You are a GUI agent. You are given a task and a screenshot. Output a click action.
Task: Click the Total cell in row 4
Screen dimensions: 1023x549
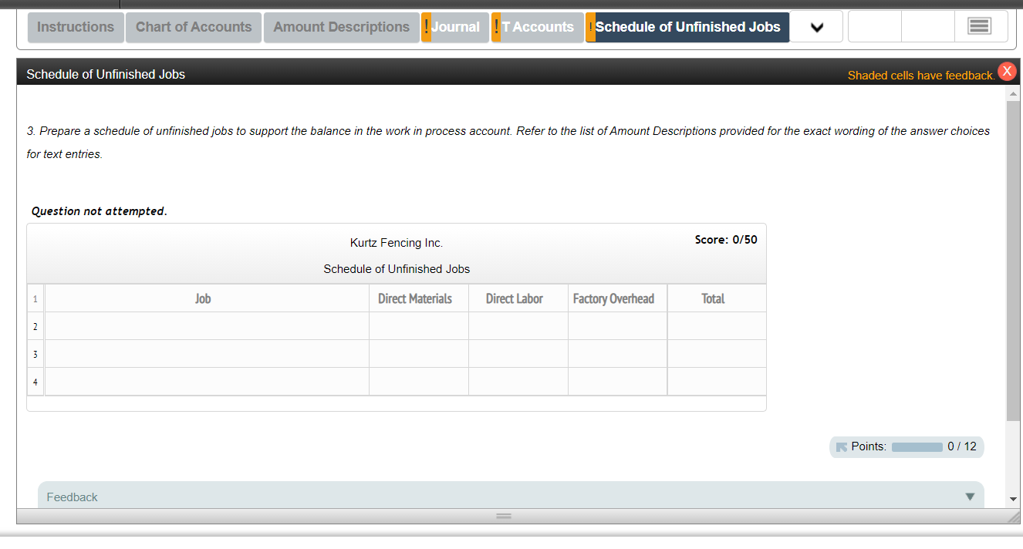coord(717,382)
